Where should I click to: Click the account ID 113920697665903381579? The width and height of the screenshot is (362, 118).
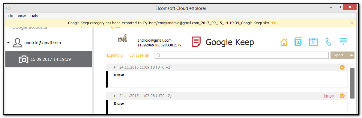(x=159, y=45)
